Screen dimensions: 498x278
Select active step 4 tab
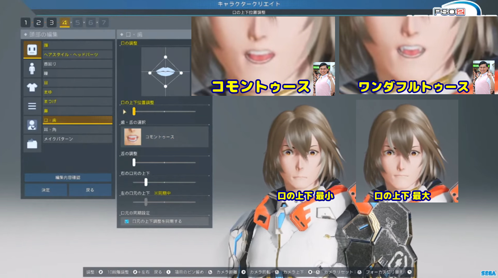click(64, 22)
